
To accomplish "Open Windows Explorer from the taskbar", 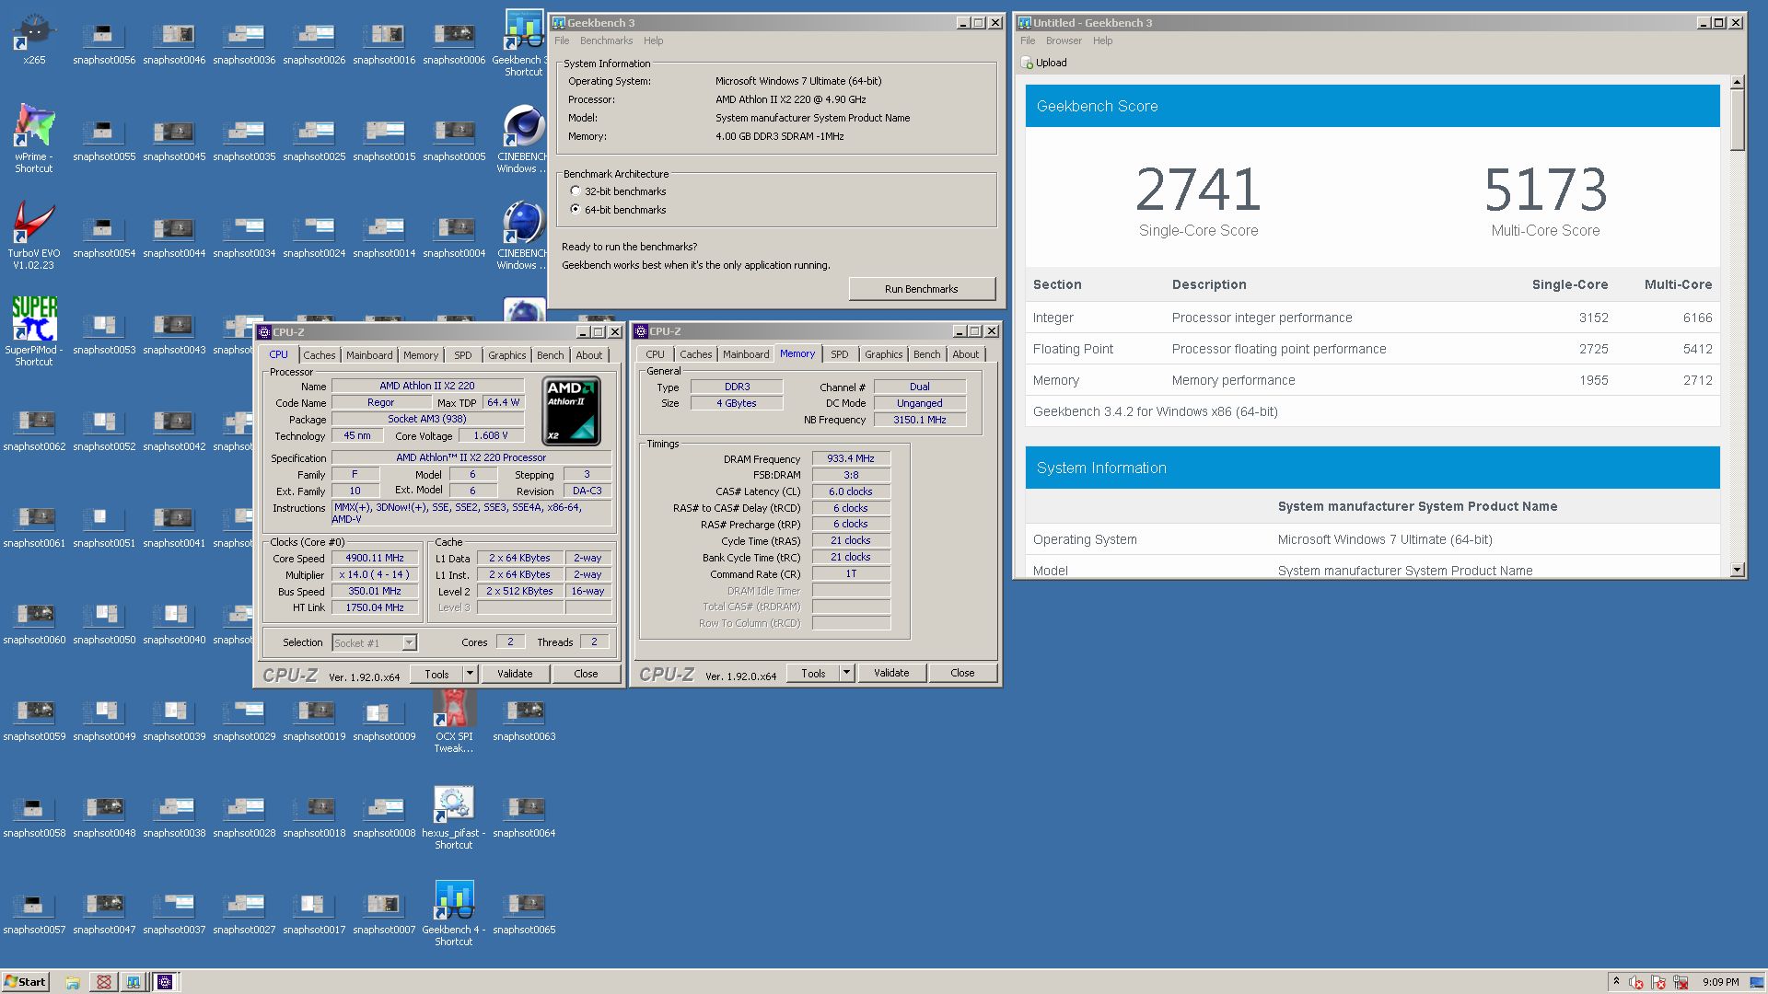I will click(x=73, y=982).
